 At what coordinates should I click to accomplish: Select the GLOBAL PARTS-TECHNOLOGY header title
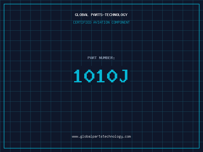(x=101, y=15)
